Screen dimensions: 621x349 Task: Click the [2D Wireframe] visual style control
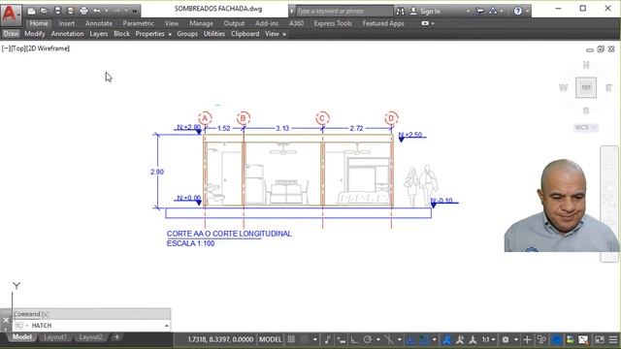tap(48, 48)
